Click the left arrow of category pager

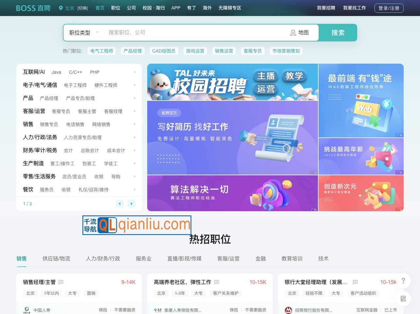(x=120, y=204)
